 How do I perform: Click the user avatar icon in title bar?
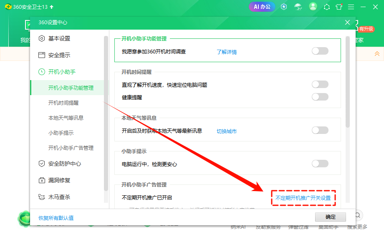313,7
